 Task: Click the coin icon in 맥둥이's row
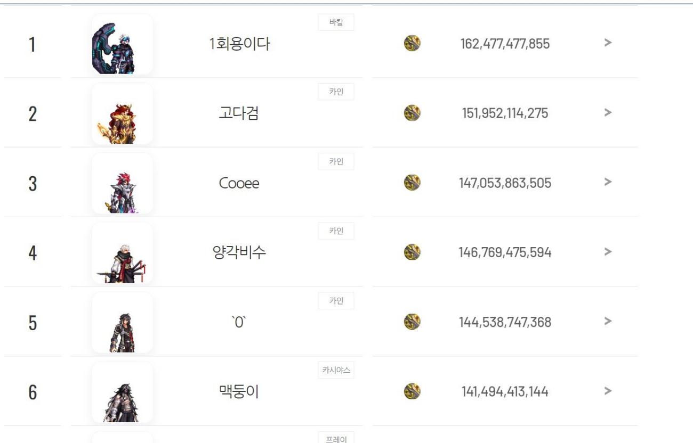(x=412, y=391)
